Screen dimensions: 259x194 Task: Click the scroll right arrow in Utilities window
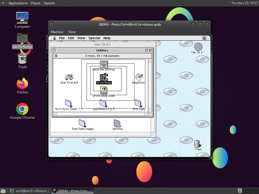(146, 114)
